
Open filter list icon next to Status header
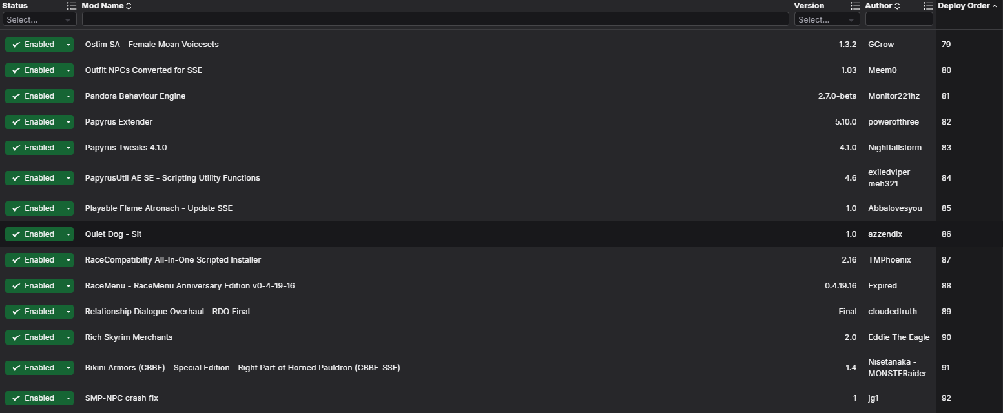coord(72,6)
